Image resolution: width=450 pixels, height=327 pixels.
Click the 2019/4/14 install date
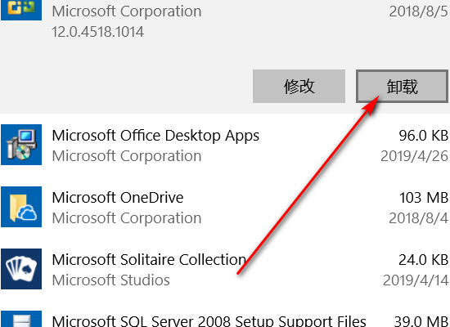coord(416,280)
